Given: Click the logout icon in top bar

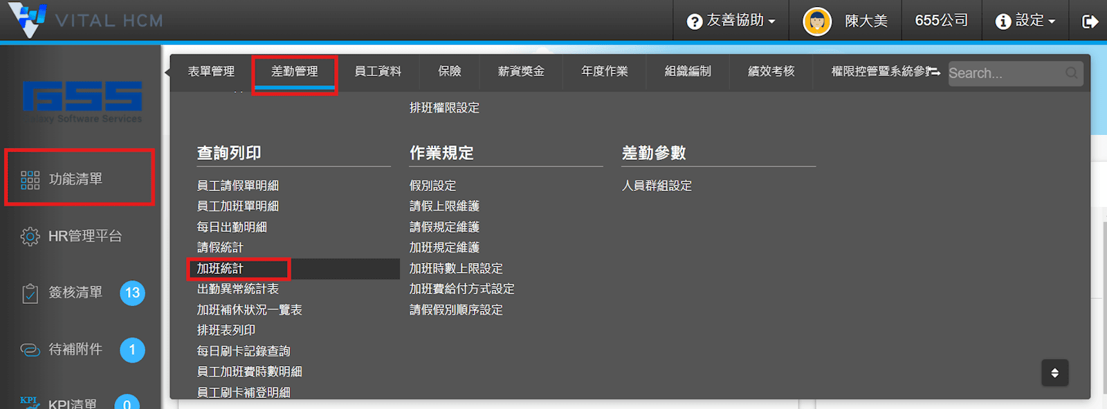Looking at the screenshot, I should click(1090, 21).
